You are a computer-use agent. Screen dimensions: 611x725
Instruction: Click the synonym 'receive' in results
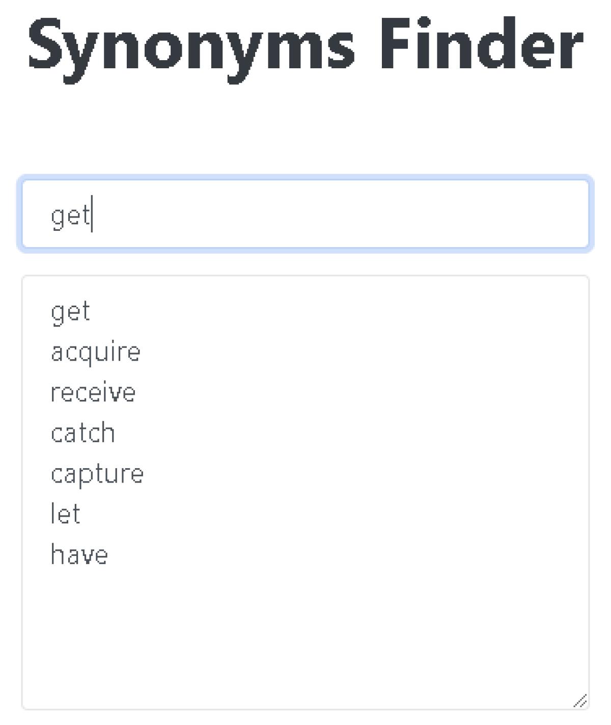pyautogui.click(x=93, y=392)
